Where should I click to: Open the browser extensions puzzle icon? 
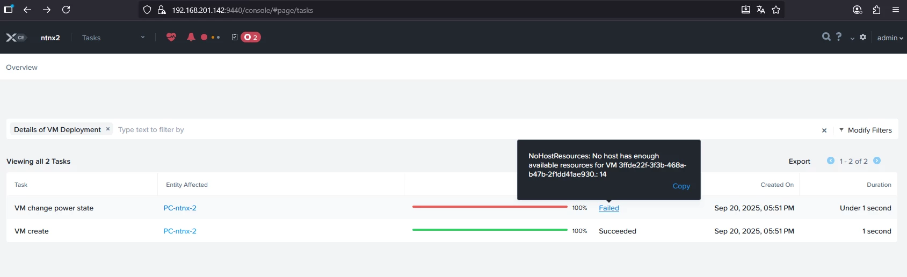coord(876,10)
